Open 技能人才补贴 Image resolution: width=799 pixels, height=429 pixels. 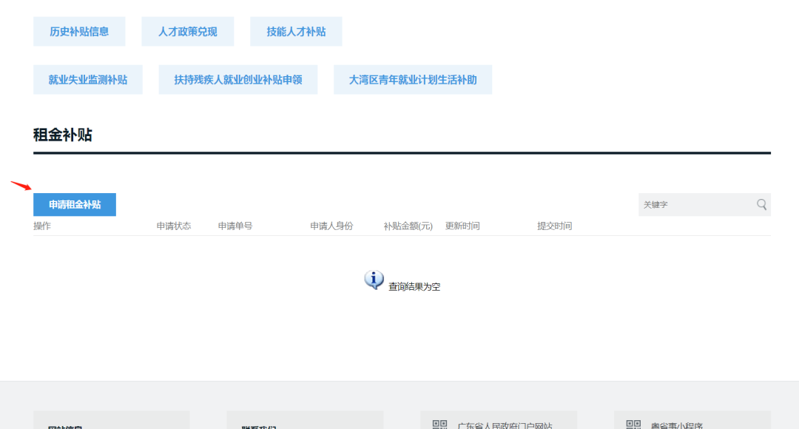[296, 32]
